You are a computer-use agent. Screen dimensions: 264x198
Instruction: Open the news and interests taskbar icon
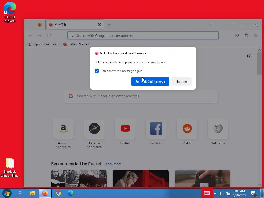pos(207,193)
